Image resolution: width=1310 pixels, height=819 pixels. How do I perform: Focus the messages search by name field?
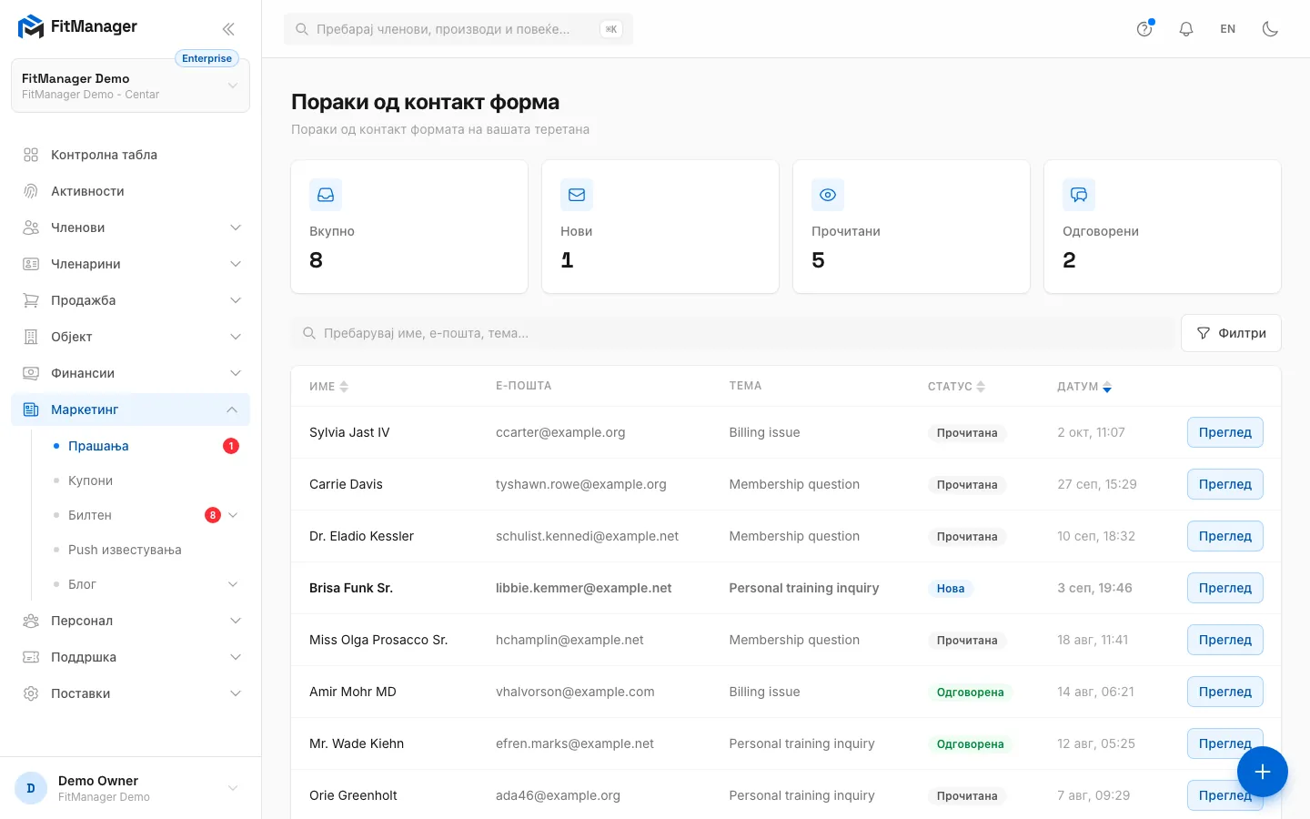click(732, 333)
